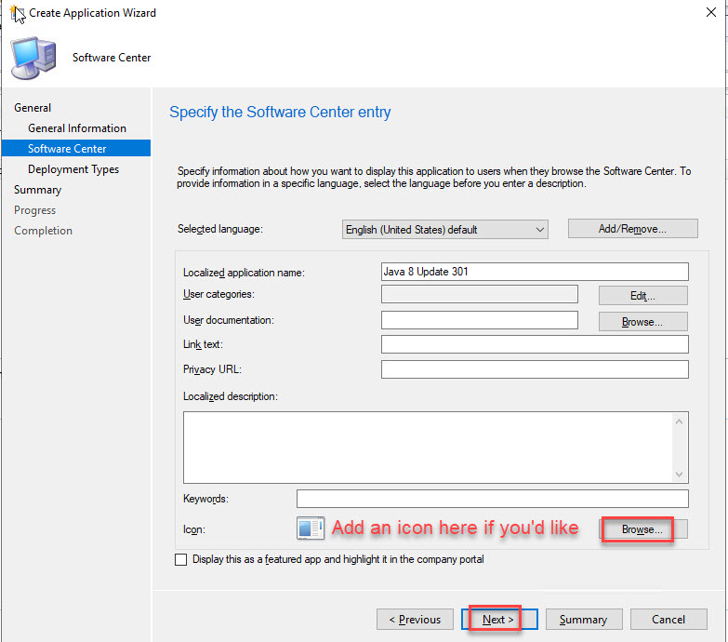Viewport: 728px width, 642px height.
Task: Click the Privacy URL text field
Action: pyautogui.click(x=535, y=369)
